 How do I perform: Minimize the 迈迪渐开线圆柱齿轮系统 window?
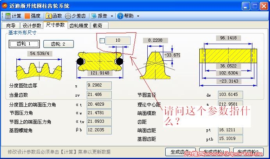tap(246, 6)
